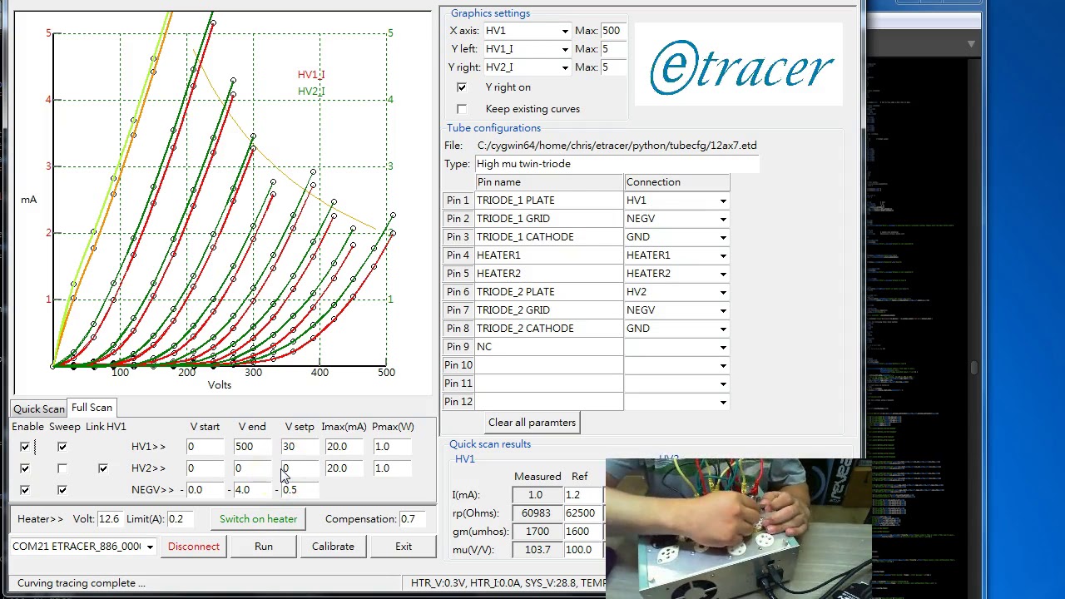This screenshot has height=599, width=1065.
Task: Click the Heater Volt field showing 12.6
Action: (109, 519)
